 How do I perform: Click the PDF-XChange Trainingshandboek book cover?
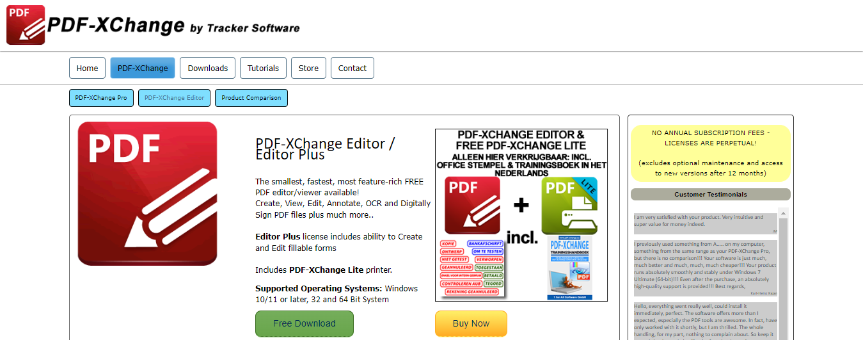click(569, 268)
